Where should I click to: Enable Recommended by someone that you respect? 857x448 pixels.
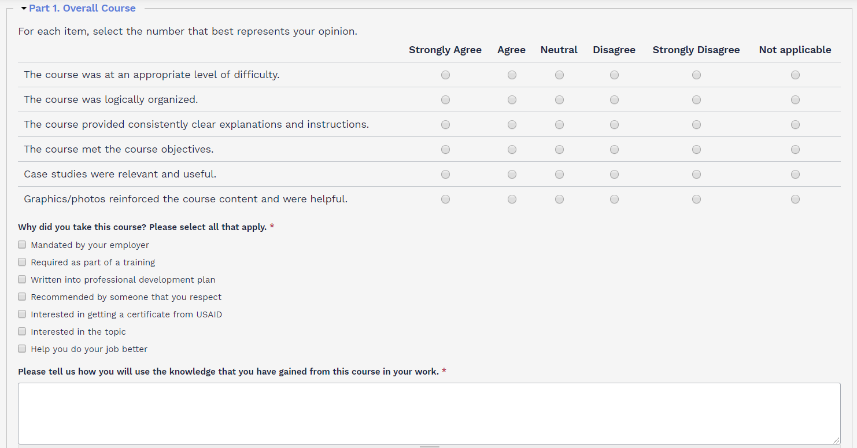pyautogui.click(x=22, y=297)
